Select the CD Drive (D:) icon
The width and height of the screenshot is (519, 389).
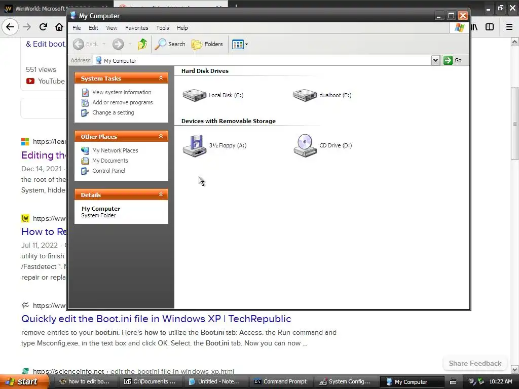[305, 145]
